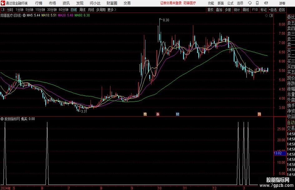
Task: Click the diamond marker icon above chart
Action: (x=266, y=16)
